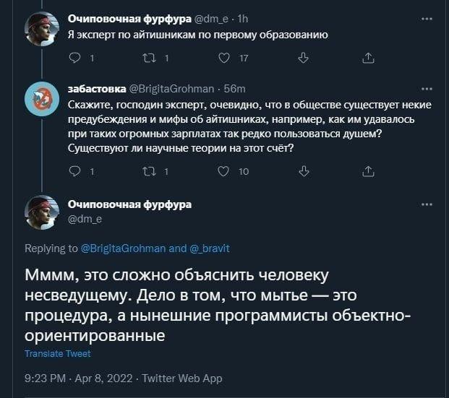This screenshot has width=449, height=398.
Task: Click the Translate Tweet link
Action: click(58, 354)
